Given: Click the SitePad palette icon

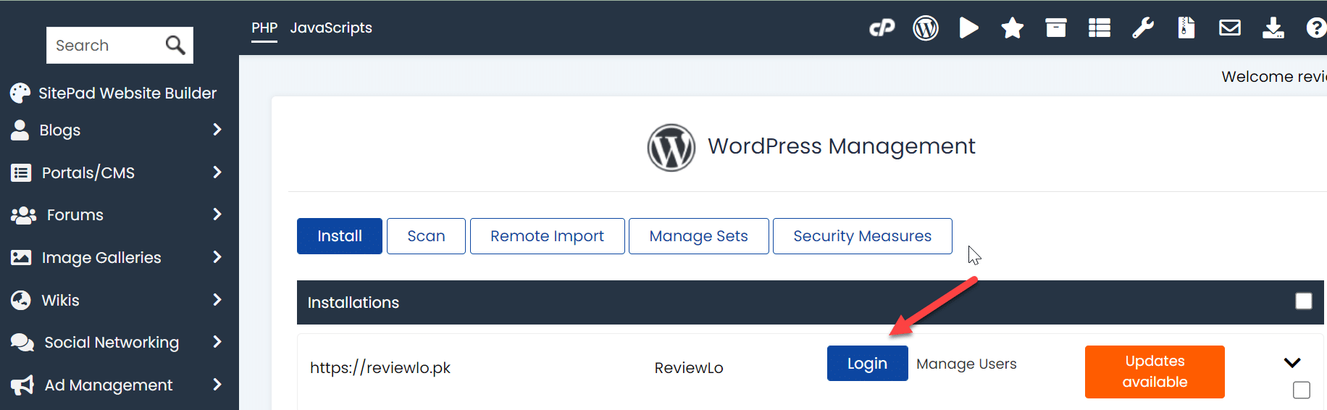Looking at the screenshot, I should (x=20, y=93).
